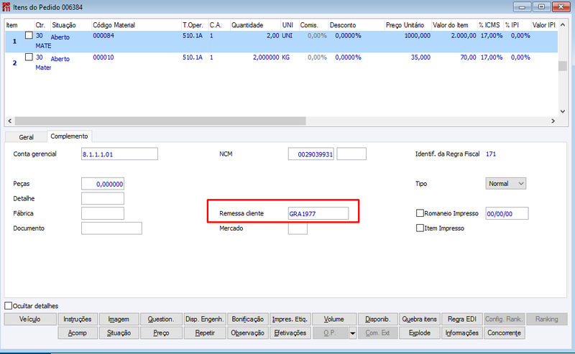The image size is (575, 354).
Task: Click the Quebra itens button
Action: pos(420,320)
